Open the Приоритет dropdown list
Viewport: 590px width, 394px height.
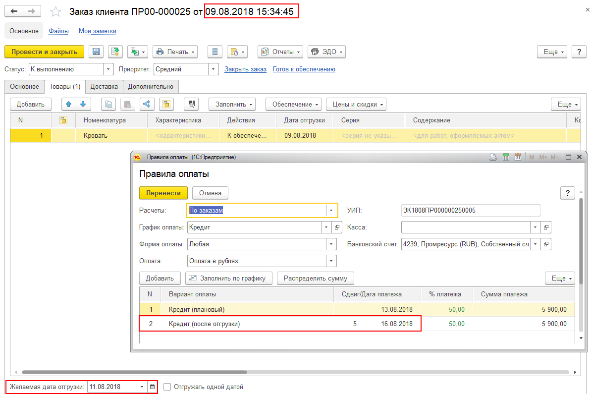click(x=214, y=69)
